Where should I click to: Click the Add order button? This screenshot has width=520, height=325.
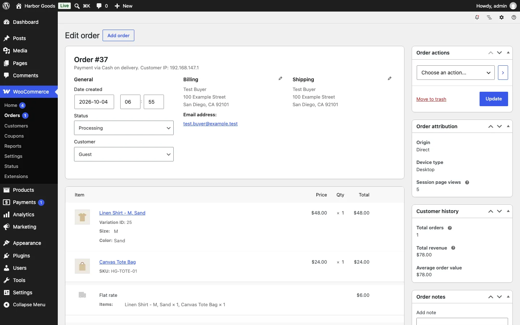point(118,35)
